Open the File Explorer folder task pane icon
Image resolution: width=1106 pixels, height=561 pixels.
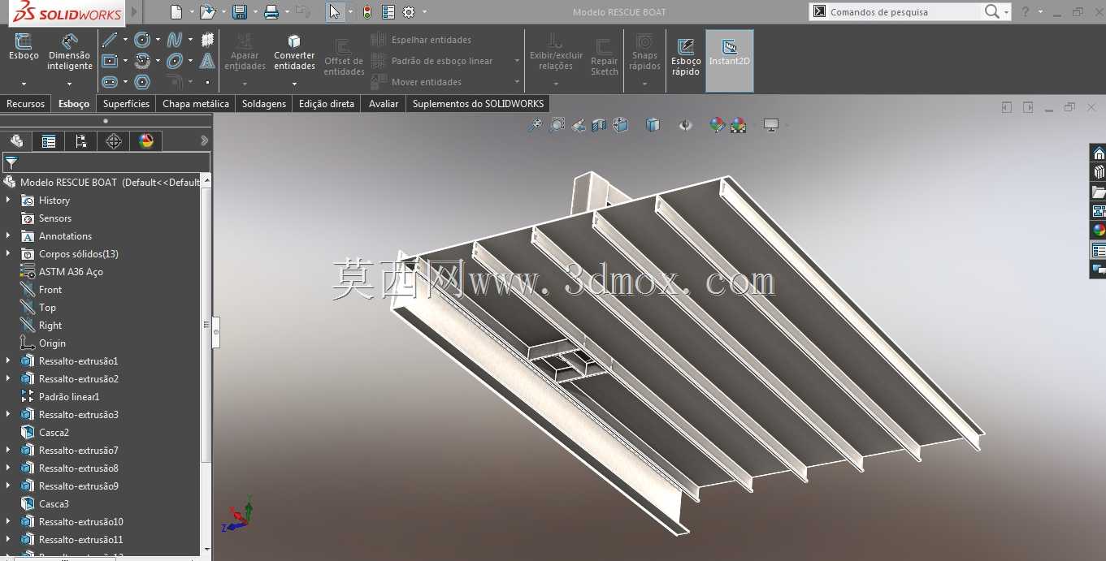1099,192
